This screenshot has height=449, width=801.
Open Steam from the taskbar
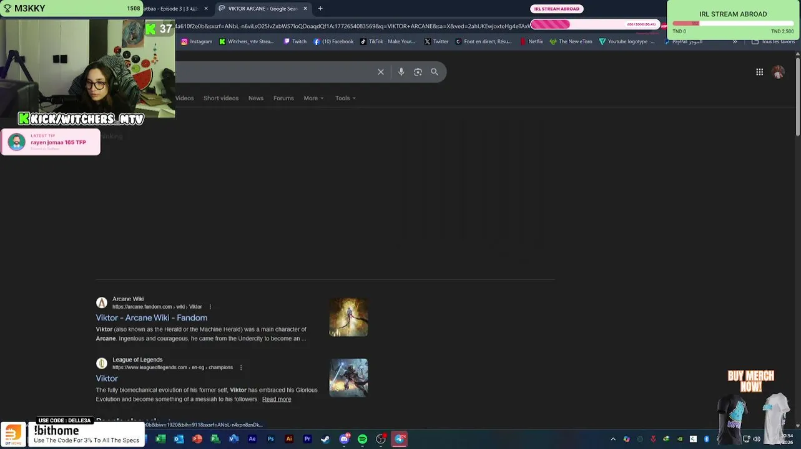point(325,439)
